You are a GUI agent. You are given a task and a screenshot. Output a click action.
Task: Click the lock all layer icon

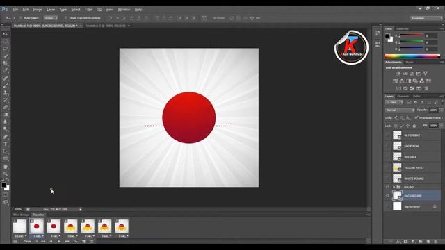coord(414,126)
